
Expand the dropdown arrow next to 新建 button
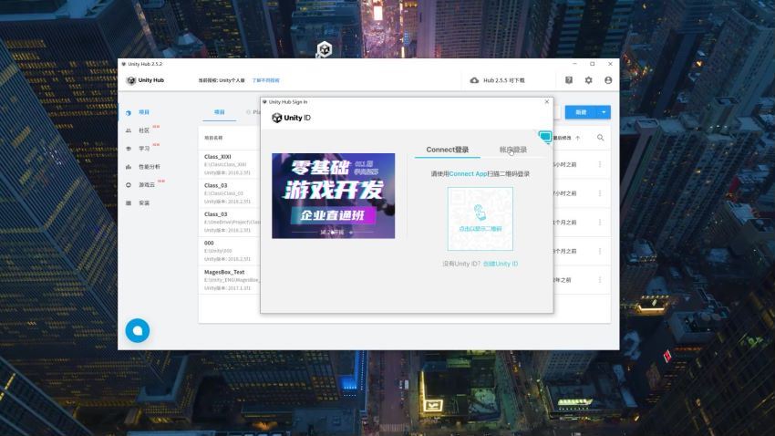pyautogui.click(x=604, y=112)
